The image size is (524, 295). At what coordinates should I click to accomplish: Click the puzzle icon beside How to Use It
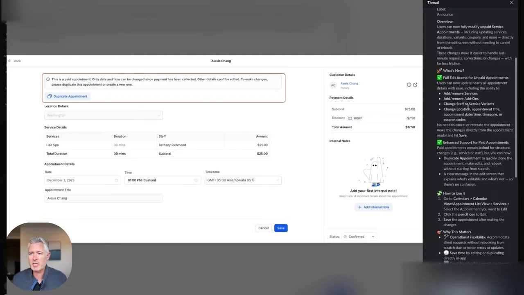439,193
